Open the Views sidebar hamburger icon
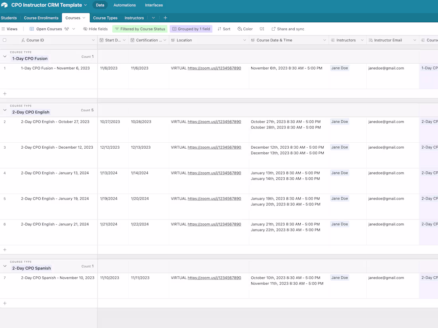The width and height of the screenshot is (438, 328). (x=3, y=29)
